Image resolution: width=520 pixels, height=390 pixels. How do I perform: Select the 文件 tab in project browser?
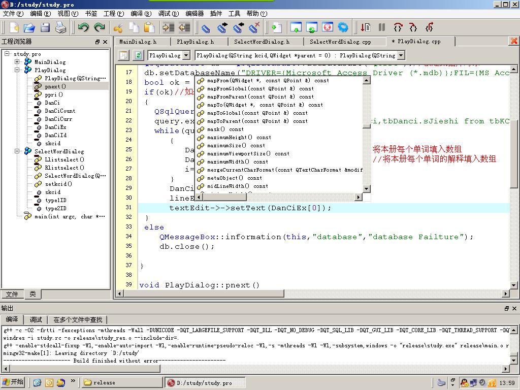click(12, 294)
